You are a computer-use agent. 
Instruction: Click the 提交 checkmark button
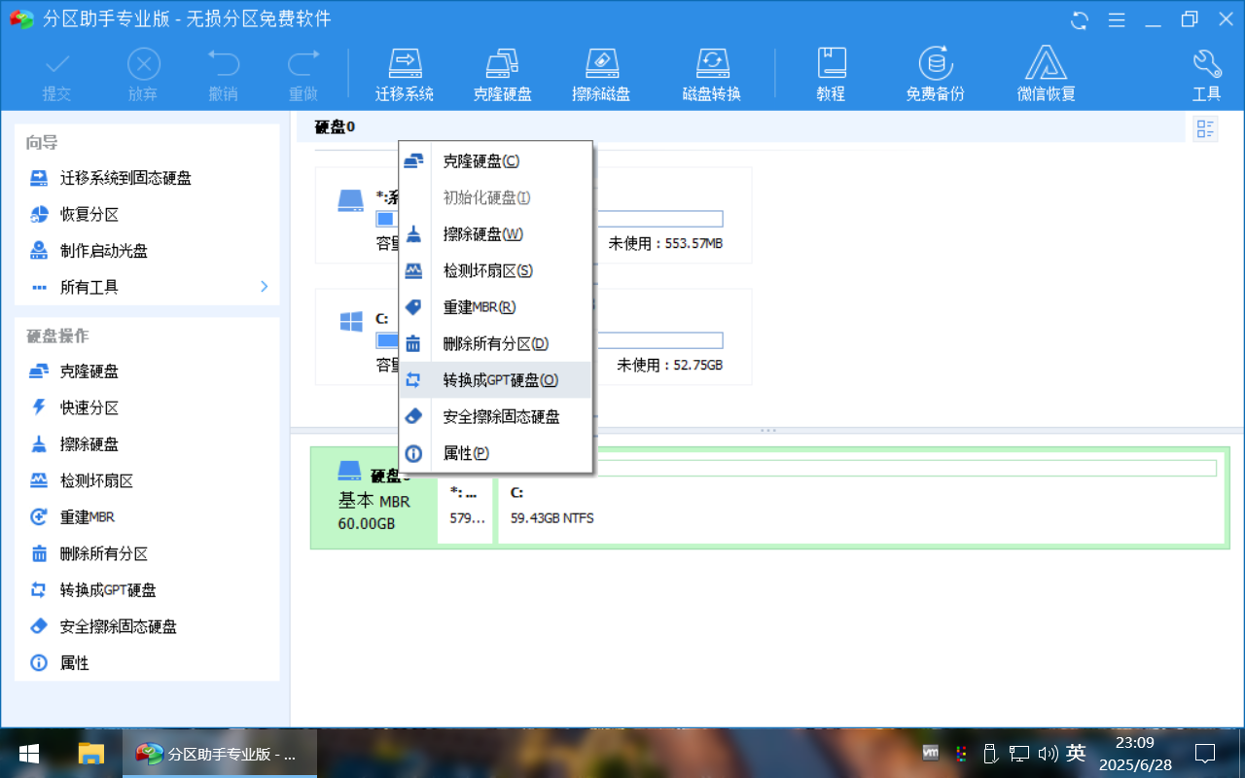tap(57, 74)
